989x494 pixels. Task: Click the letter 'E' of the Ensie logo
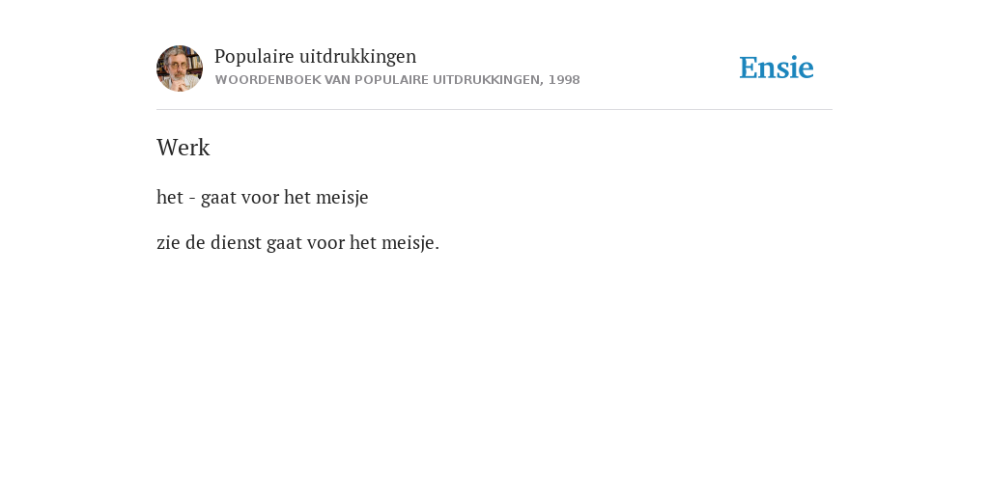pyautogui.click(x=749, y=68)
